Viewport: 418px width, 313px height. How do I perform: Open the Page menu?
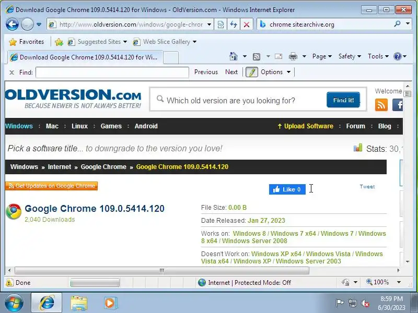pos(322,56)
